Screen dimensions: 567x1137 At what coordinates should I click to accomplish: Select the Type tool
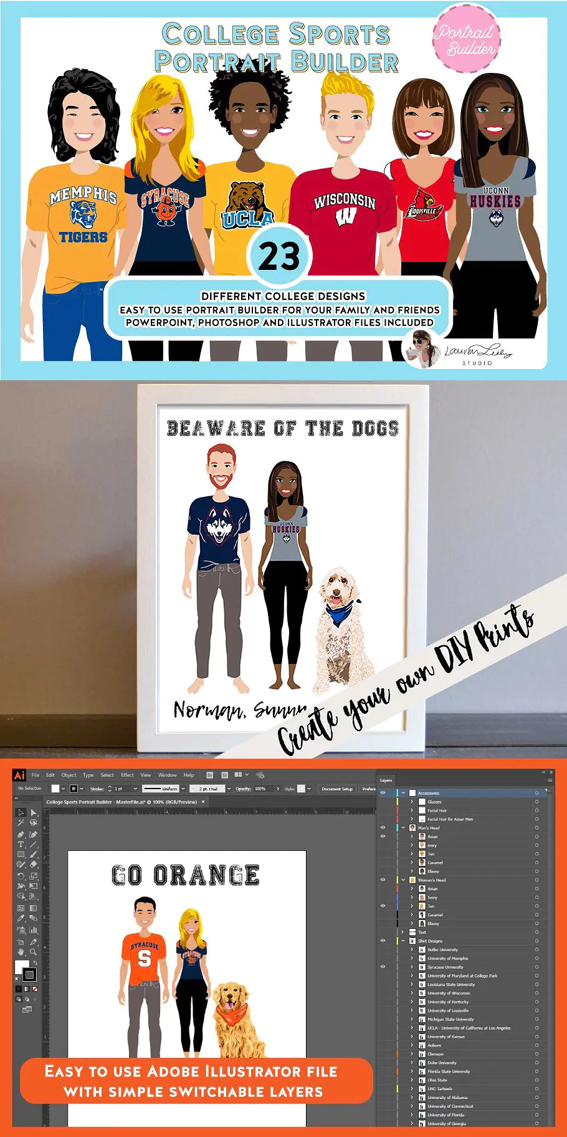pyautogui.click(x=21, y=844)
